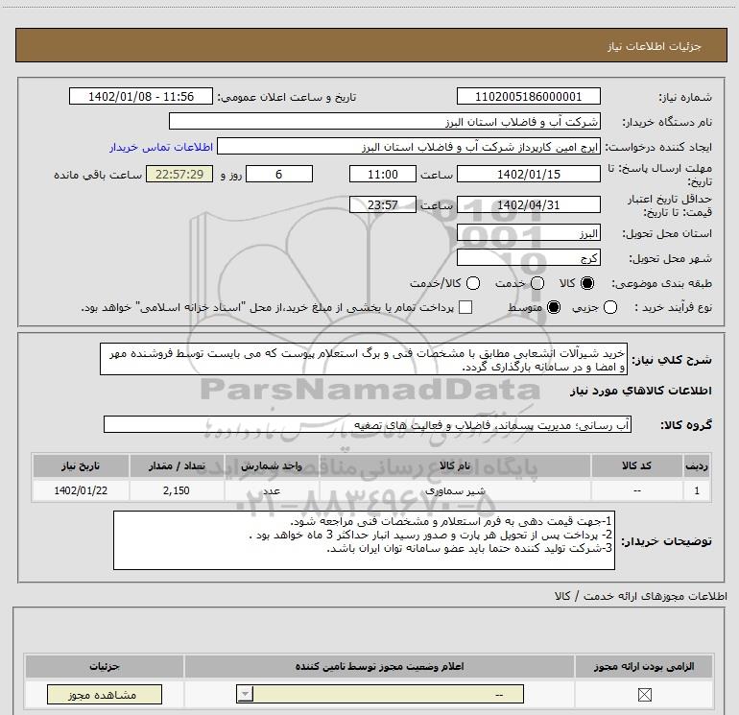Viewport: 739px width, 715px height.
Task: Click the response deadline time 11:00
Action: click(x=383, y=175)
